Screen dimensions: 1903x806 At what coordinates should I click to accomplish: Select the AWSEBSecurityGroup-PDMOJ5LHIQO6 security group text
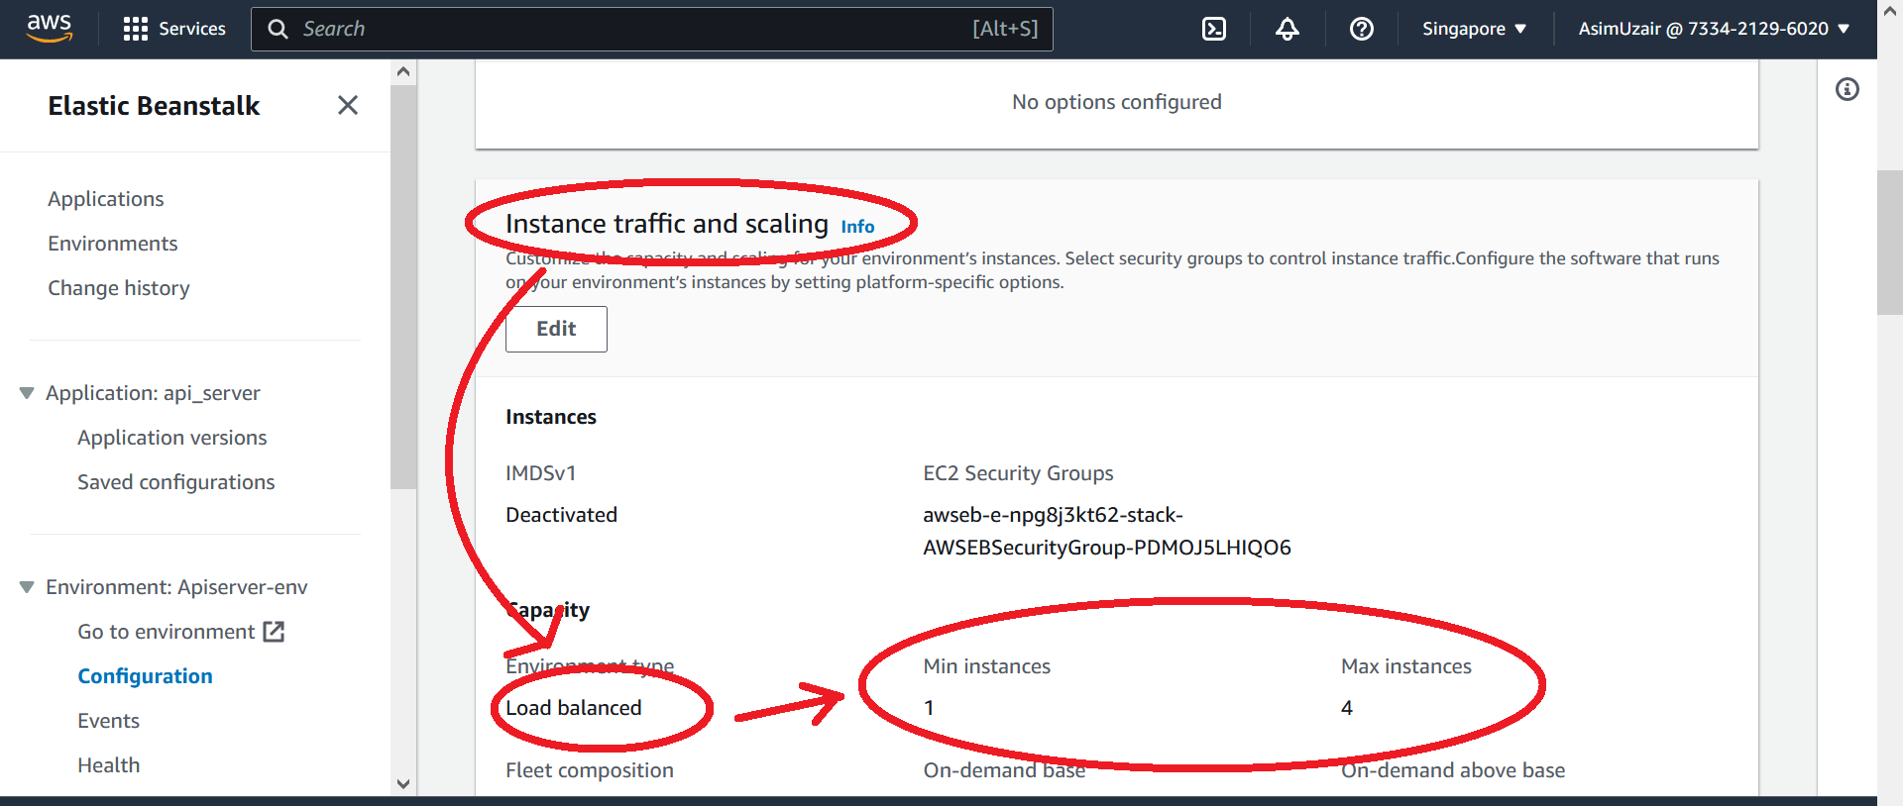pos(1107,548)
